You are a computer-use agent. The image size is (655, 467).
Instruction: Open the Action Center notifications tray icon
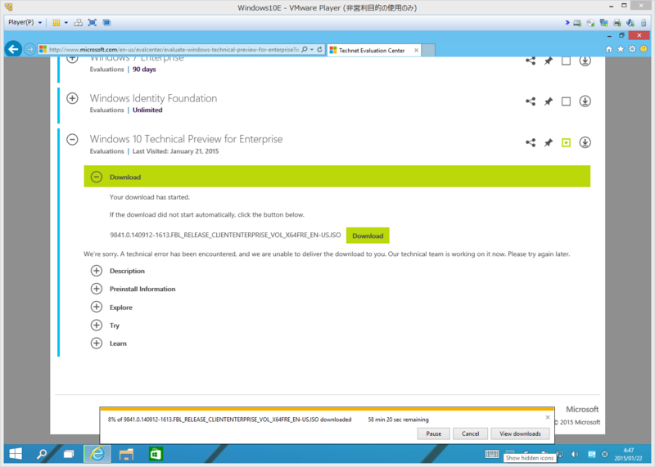[x=591, y=454]
